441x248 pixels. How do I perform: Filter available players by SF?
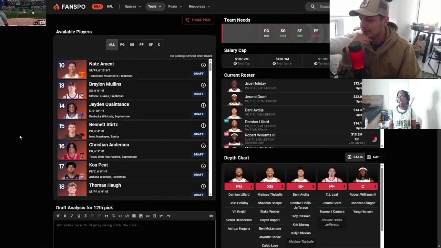(151, 44)
